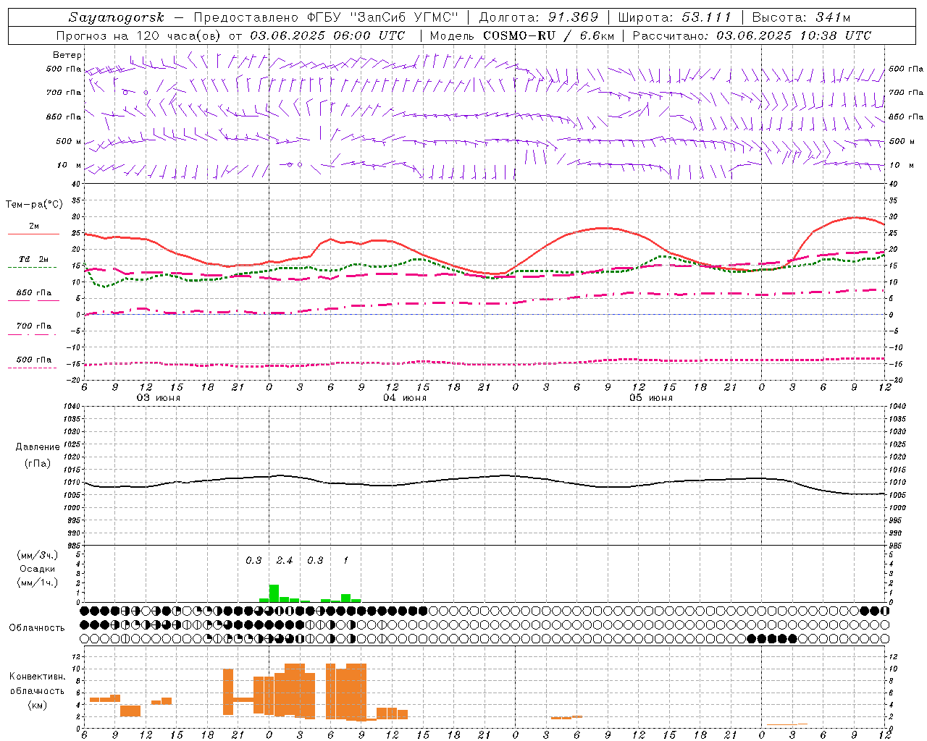Click the 'Ветер' wind panel label
Screen dimensions: 927x741
67,55
